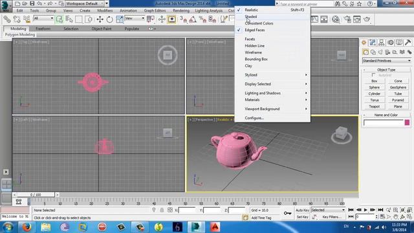Open Render Setup teapot icon

point(347,19)
